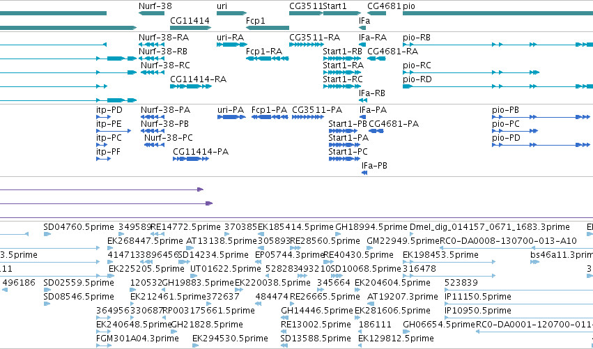Select the Start1-PB protein feature
The height and width of the screenshot is (349, 593).
(344, 131)
